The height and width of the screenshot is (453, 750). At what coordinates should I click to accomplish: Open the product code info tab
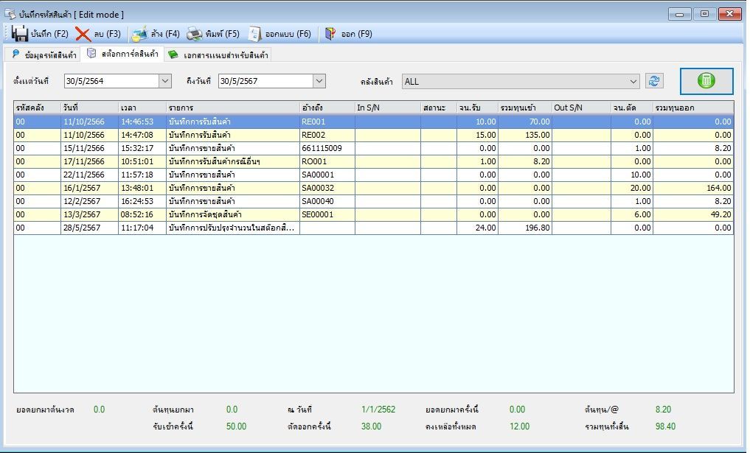pyautogui.click(x=44, y=55)
